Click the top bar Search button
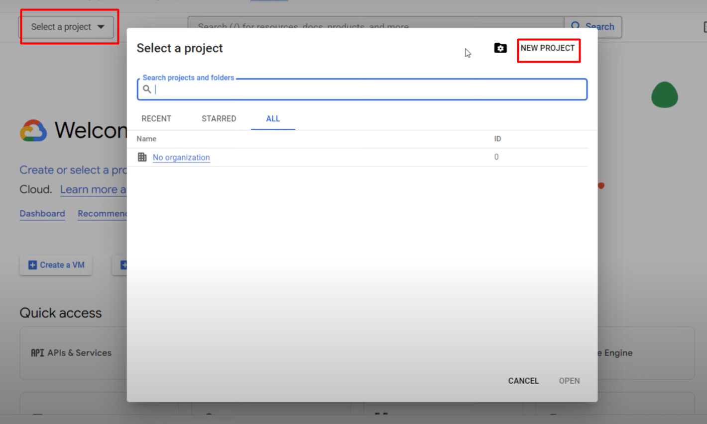The height and width of the screenshot is (424, 707). click(x=593, y=27)
